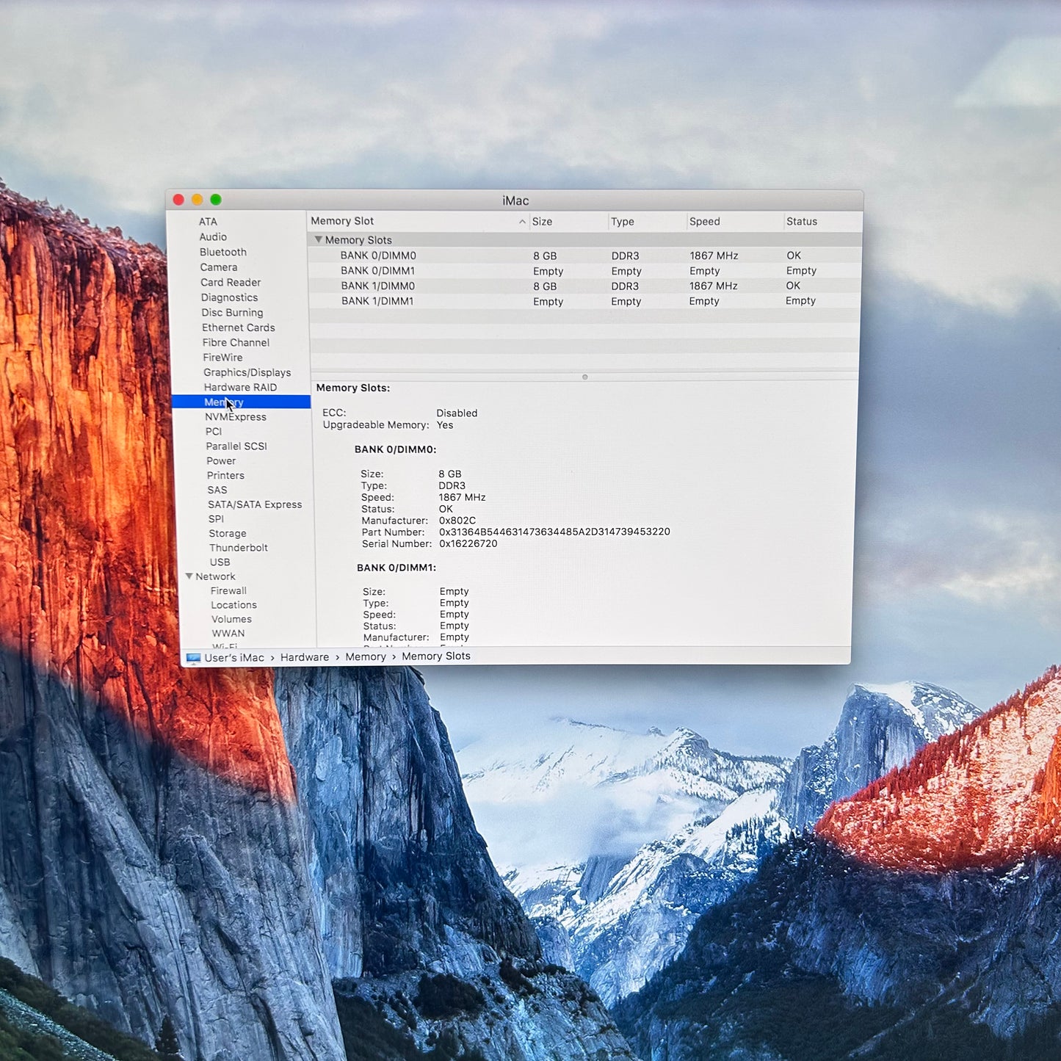Close the iMac window with red button
Image resolution: width=1061 pixels, height=1061 pixels.
pyautogui.click(x=178, y=200)
